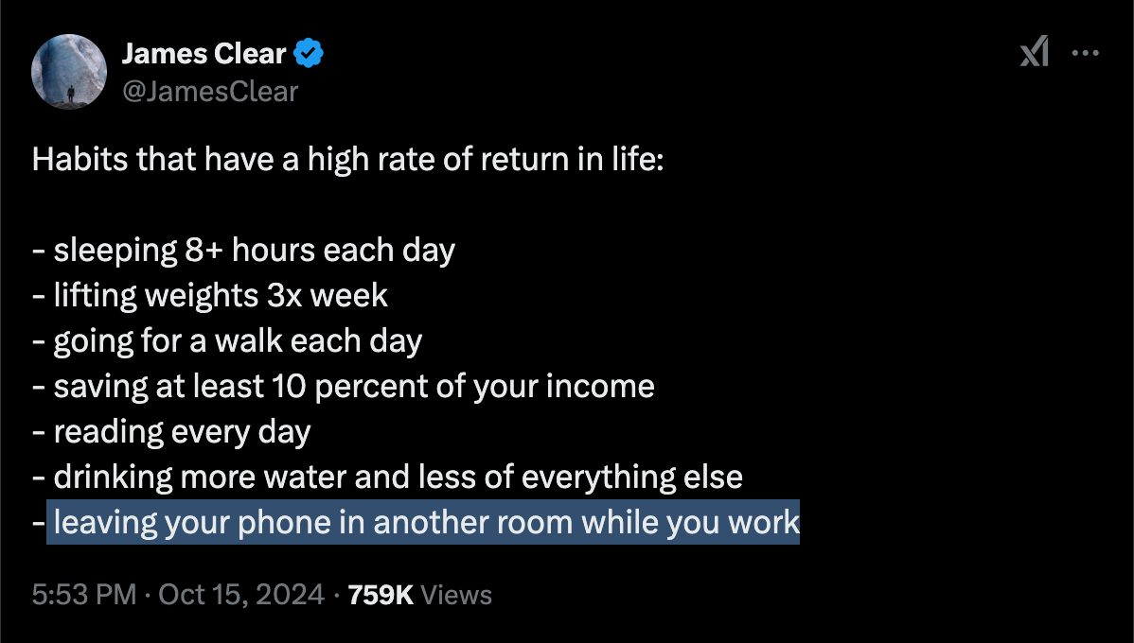Open the @JamesClear handle link
The width and height of the screenshot is (1134, 643).
[210, 92]
